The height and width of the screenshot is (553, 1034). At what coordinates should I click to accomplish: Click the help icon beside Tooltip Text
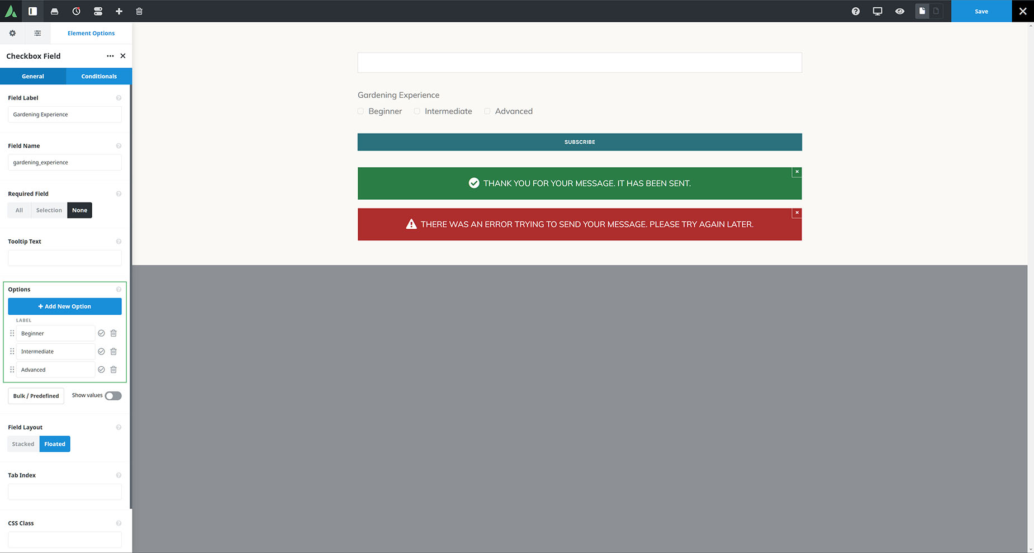click(x=118, y=242)
